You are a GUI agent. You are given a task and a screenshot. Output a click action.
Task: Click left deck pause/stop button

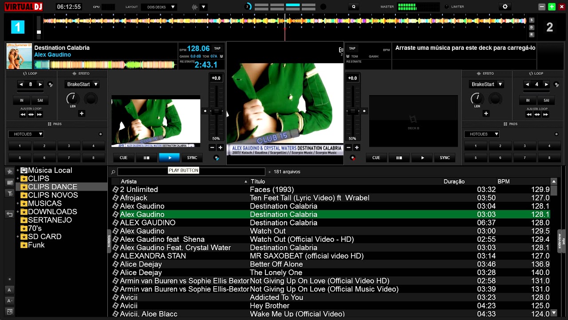(146, 158)
